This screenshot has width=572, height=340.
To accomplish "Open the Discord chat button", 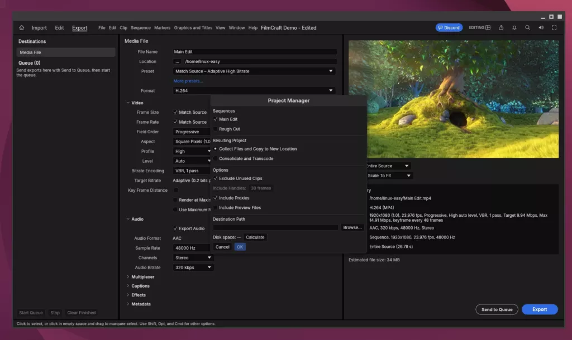I will (x=449, y=28).
